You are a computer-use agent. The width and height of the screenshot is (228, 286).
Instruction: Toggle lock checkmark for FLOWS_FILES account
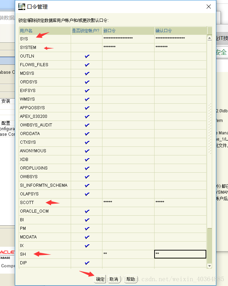pyautogui.click(x=87, y=65)
